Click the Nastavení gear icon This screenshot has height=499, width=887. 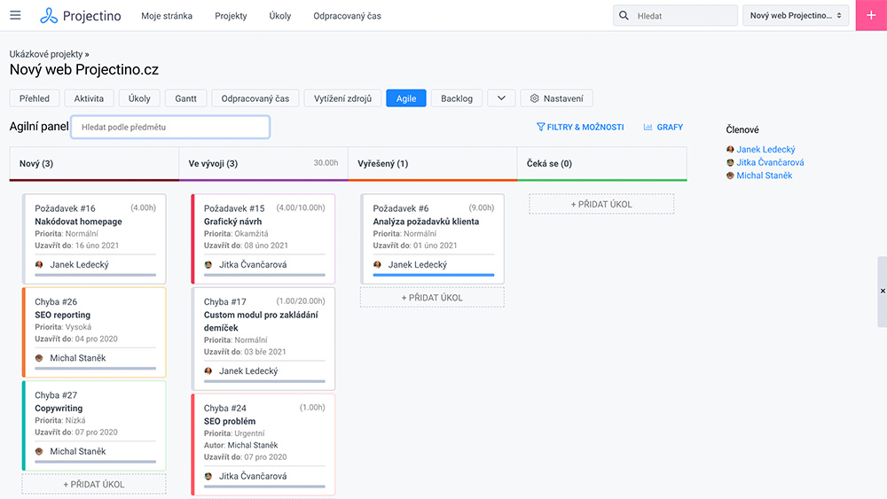(535, 98)
